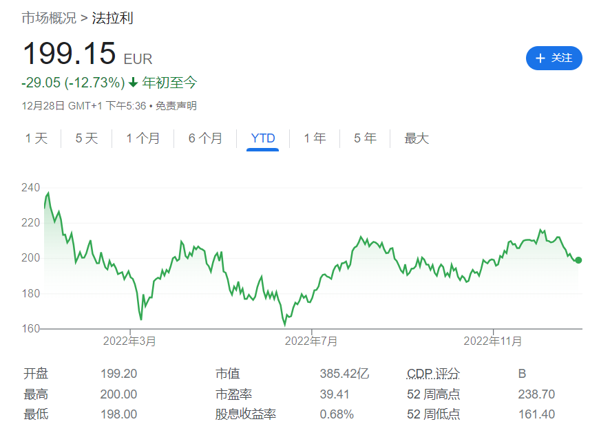The height and width of the screenshot is (435, 610).
Task: Click the 52 周低点 label
Action: pos(433,414)
